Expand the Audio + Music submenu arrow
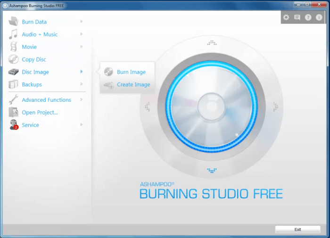This screenshot has width=330, height=238. pos(82,34)
